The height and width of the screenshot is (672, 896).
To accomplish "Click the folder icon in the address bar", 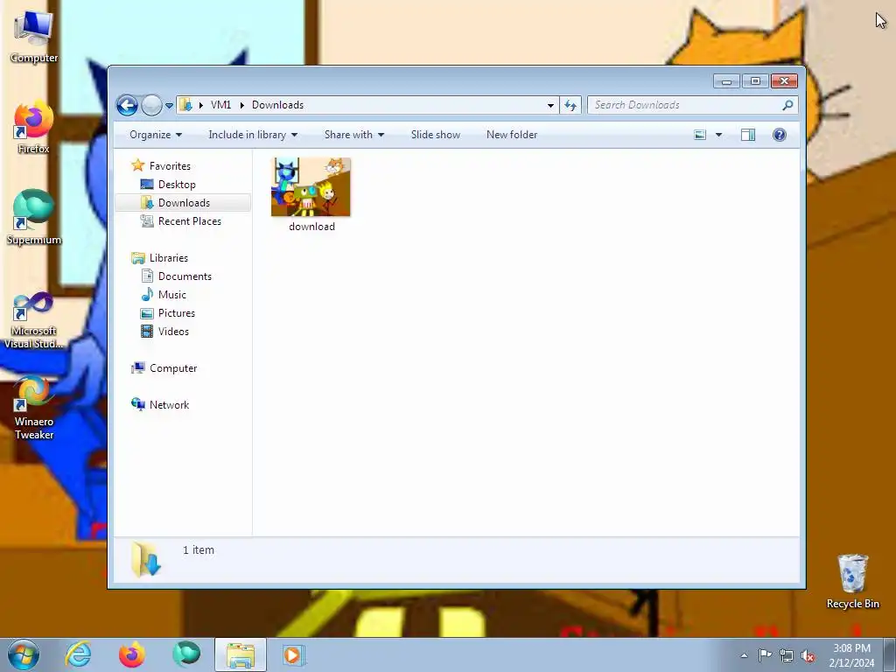I will [185, 105].
